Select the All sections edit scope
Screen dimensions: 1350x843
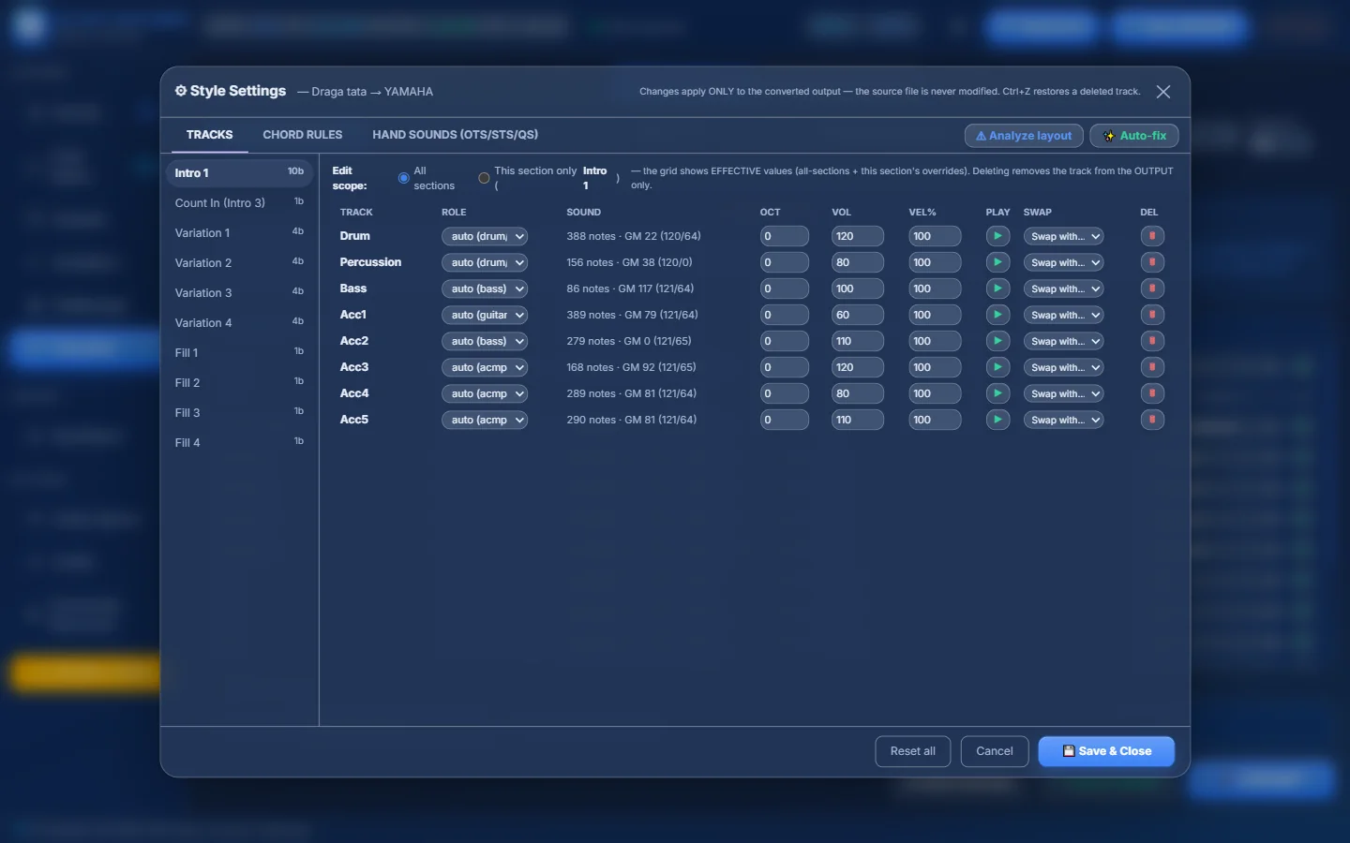(403, 178)
